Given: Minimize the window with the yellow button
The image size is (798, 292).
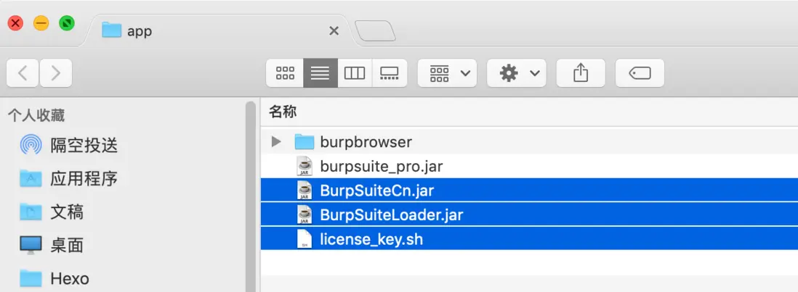Looking at the screenshot, I should (41, 22).
